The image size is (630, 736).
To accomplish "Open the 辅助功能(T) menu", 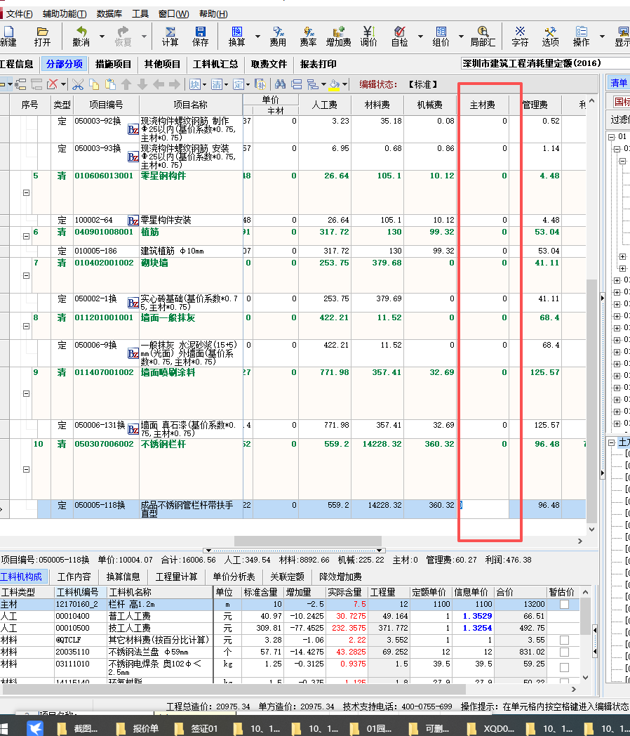I will pos(65,14).
